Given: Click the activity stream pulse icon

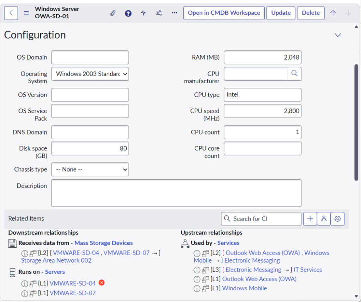Looking at the screenshot, I should [x=143, y=13].
